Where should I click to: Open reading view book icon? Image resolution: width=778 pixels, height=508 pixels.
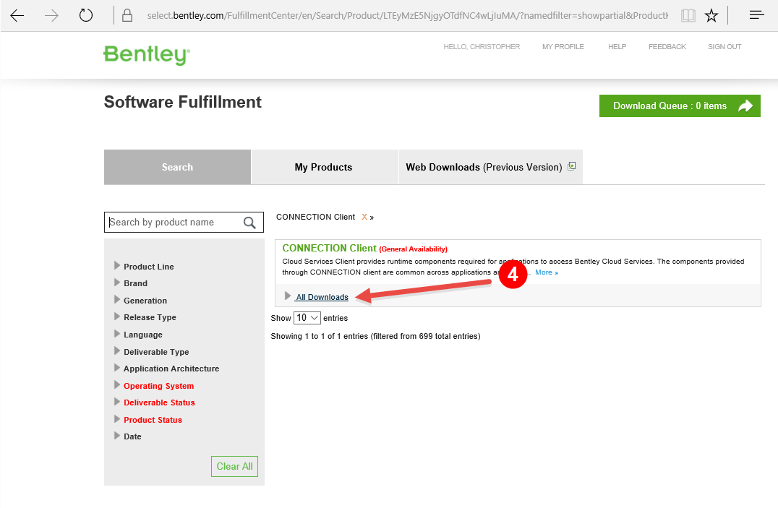(688, 16)
